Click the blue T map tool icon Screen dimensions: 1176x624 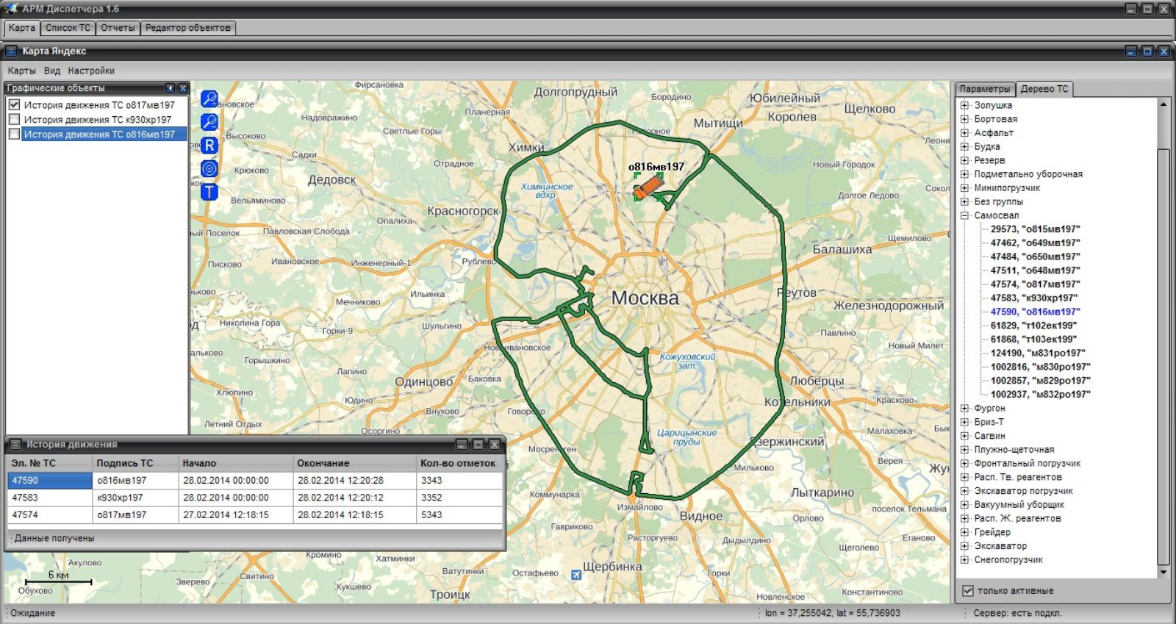209,192
